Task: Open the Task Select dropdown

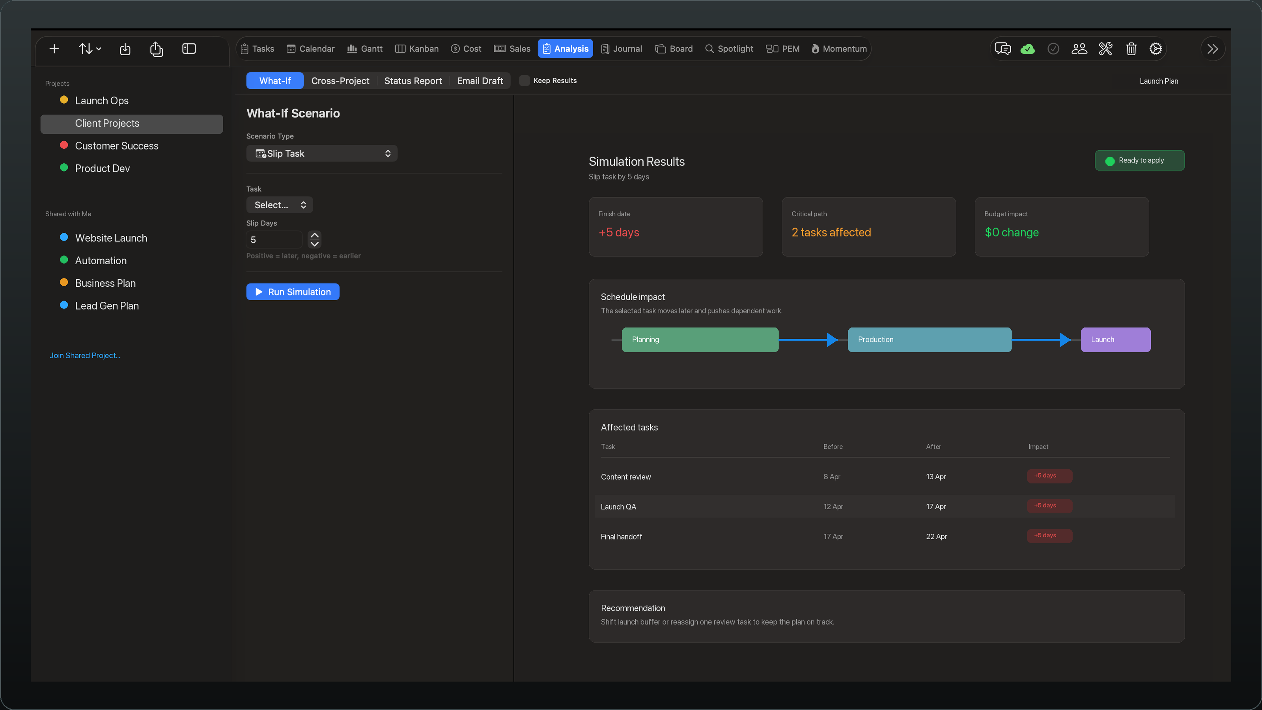Action: pos(280,205)
